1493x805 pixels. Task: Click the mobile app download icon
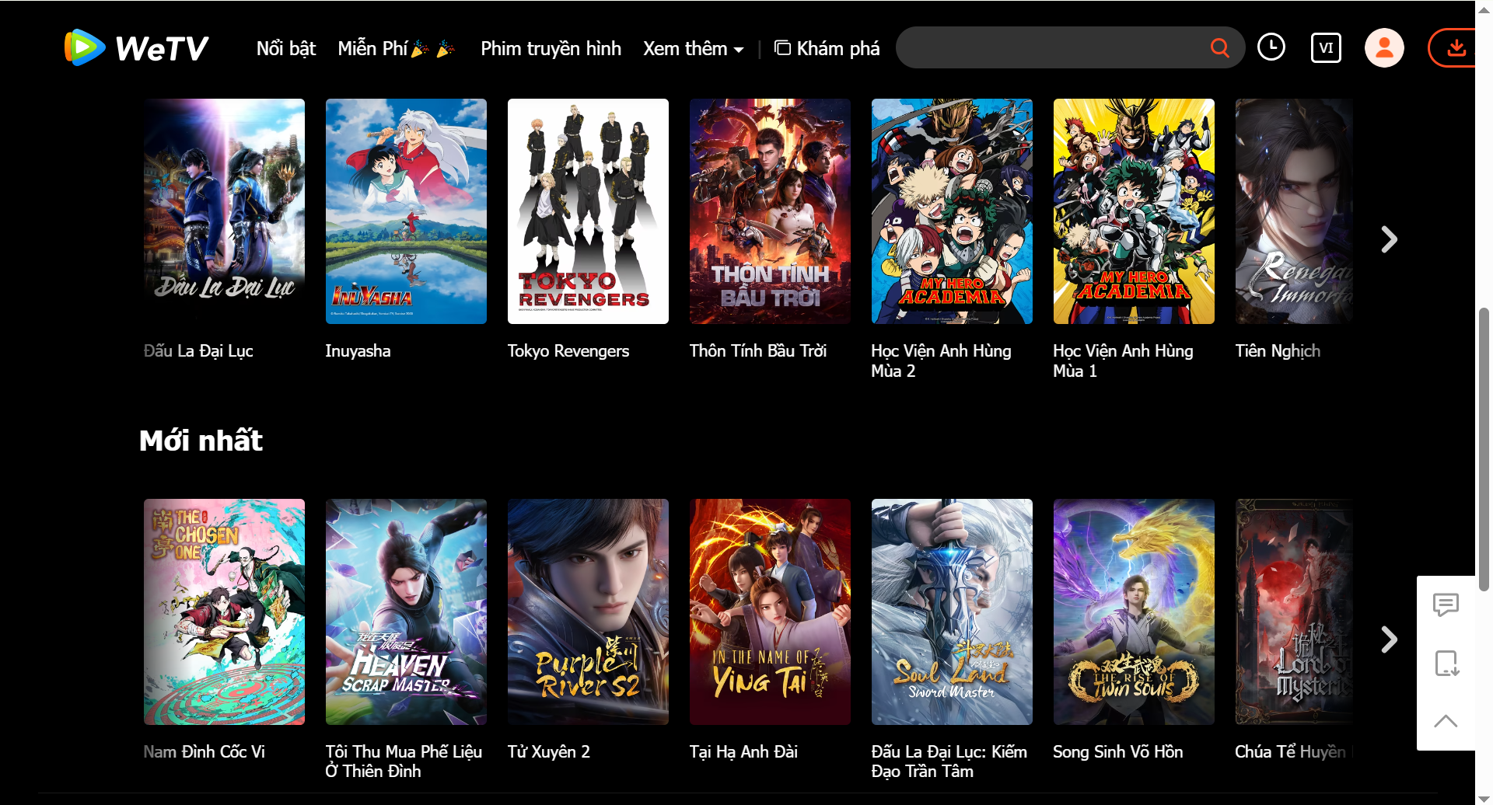[1446, 663]
